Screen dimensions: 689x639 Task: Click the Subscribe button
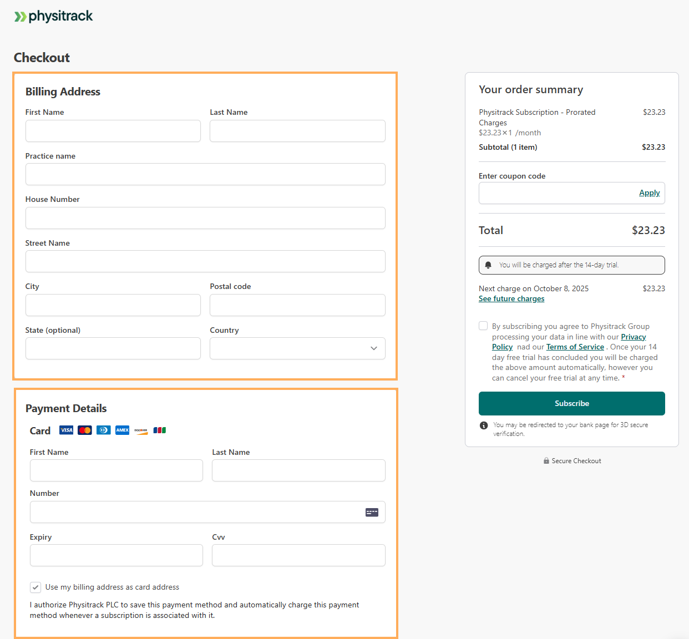click(571, 403)
